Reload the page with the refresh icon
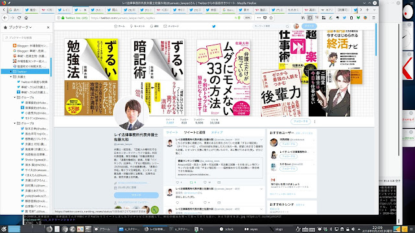The height and width of the screenshot is (233, 415). coord(19,17)
